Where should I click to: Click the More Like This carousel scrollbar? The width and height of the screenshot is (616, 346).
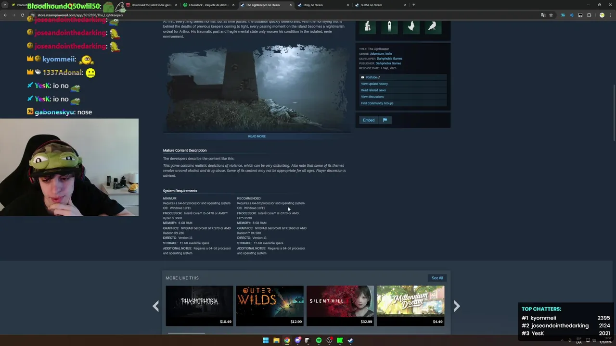pyautogui.click(x=186, y=333)
